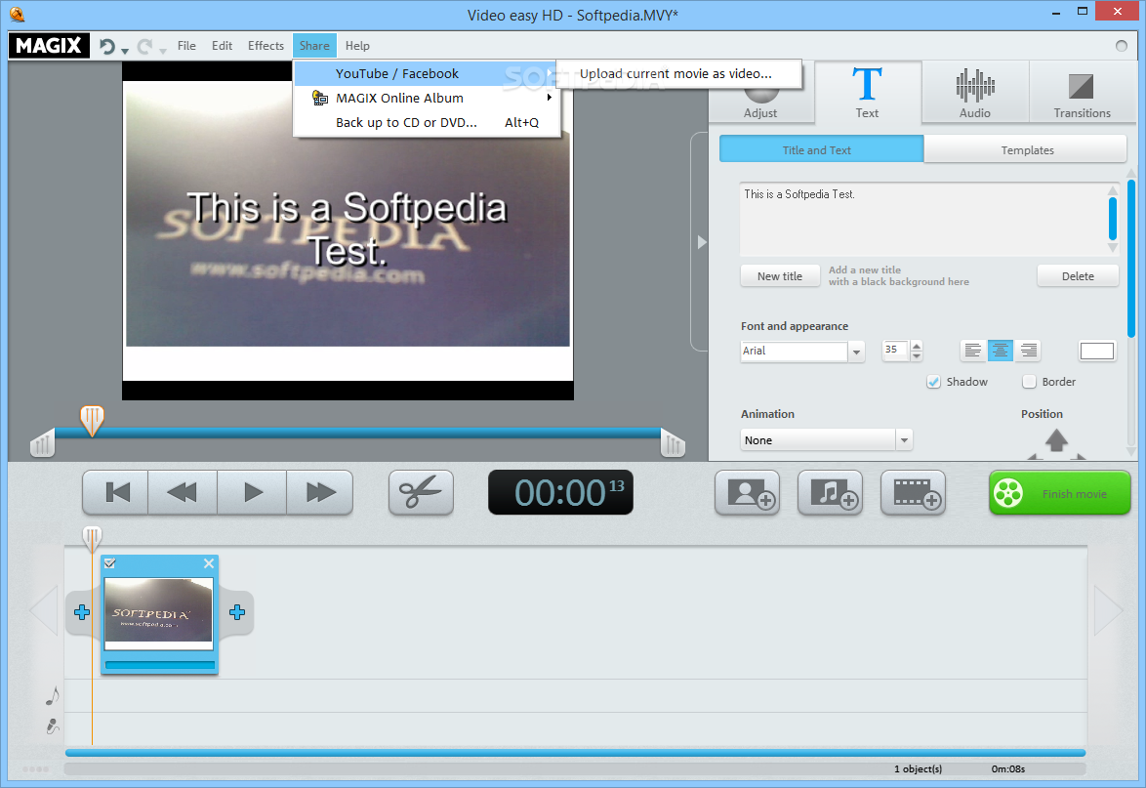Open the undo history dropdown arrow
The height and width of the screenshot is (788, 1146).
click(x=125, y=51)
